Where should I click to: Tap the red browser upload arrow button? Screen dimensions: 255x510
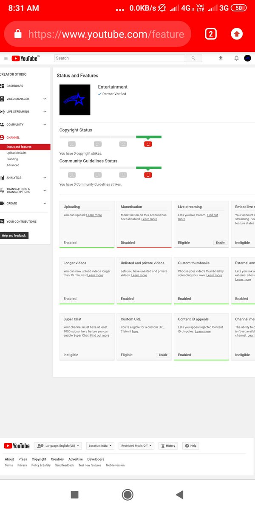[x=237, y=34]
